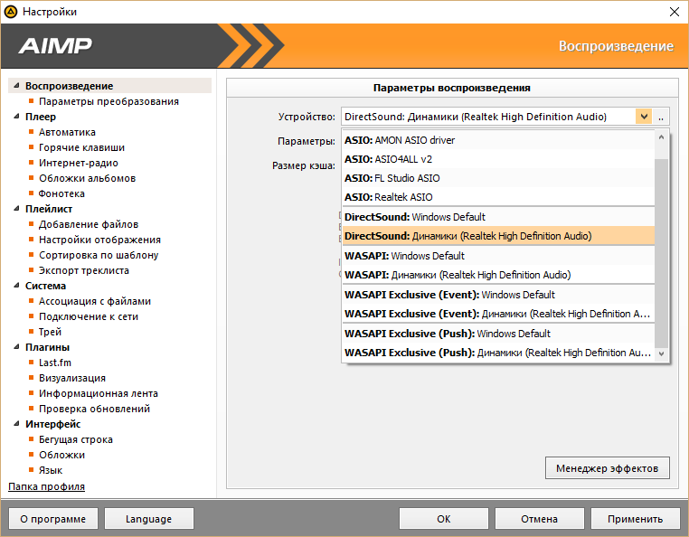The width and height of the screenshot is (689, 537).
Task: Select Фонотека in the sidebar
Action: pos(61,193)
